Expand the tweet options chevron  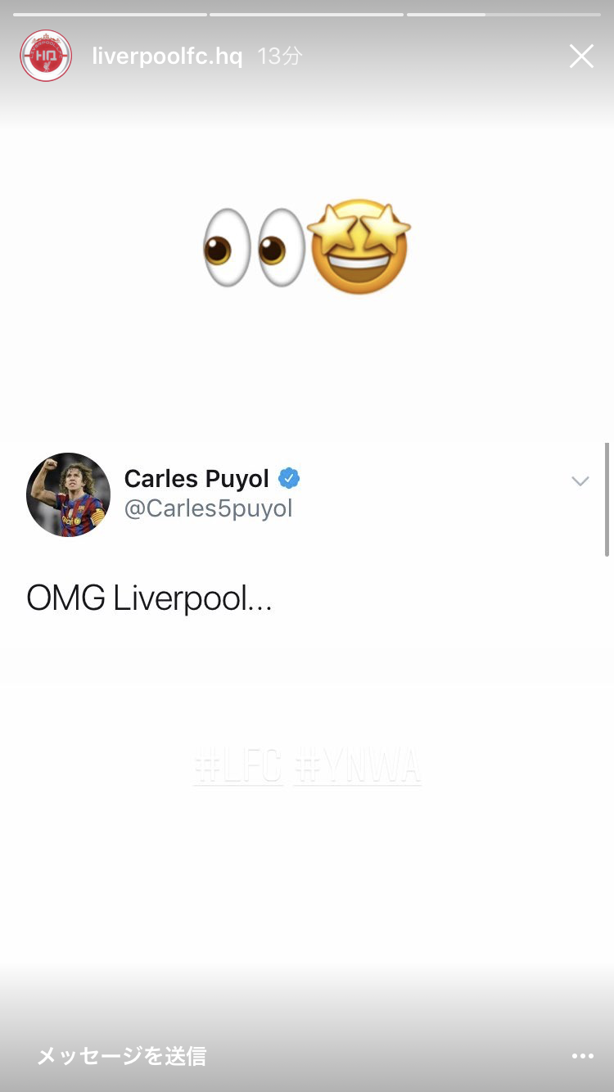pos(580,481)
